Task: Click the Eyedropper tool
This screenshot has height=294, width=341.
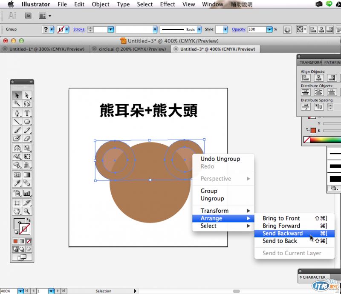Action: (x=17, y=183)
